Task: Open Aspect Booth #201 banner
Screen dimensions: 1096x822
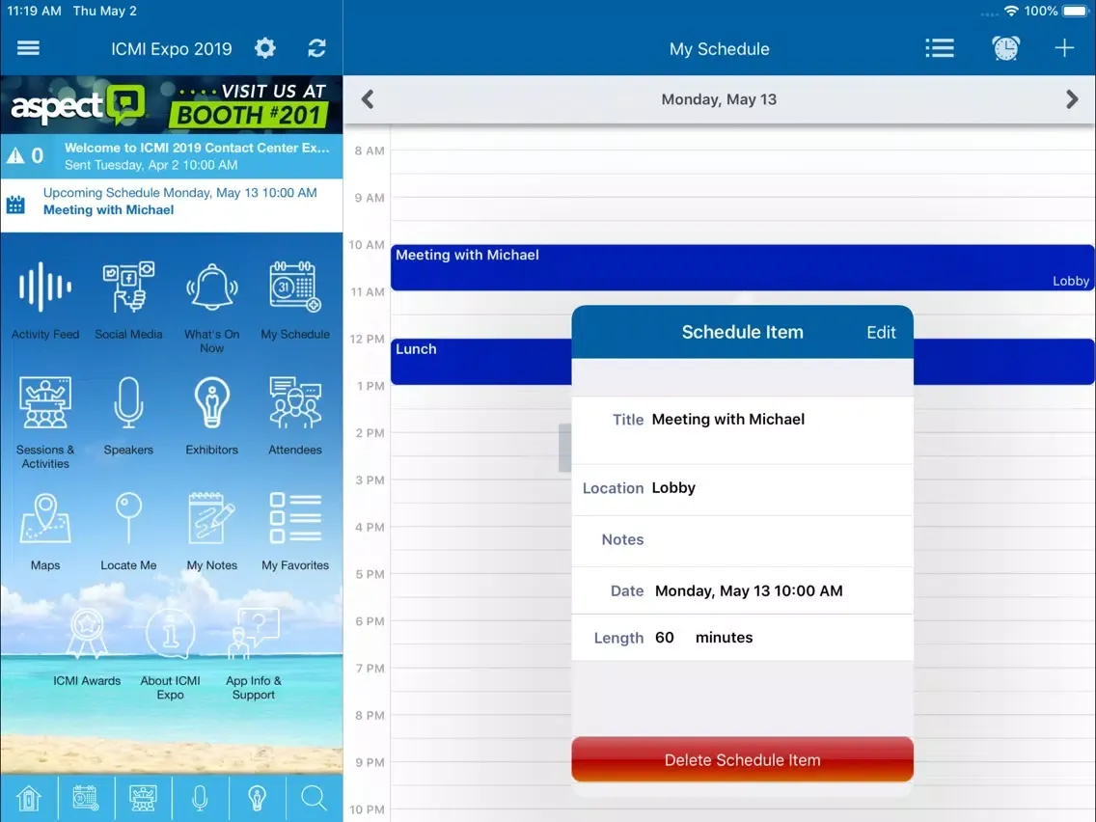Action: coord(172,105)
